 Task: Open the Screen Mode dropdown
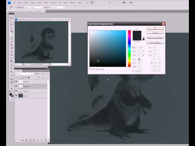(132, 2)
